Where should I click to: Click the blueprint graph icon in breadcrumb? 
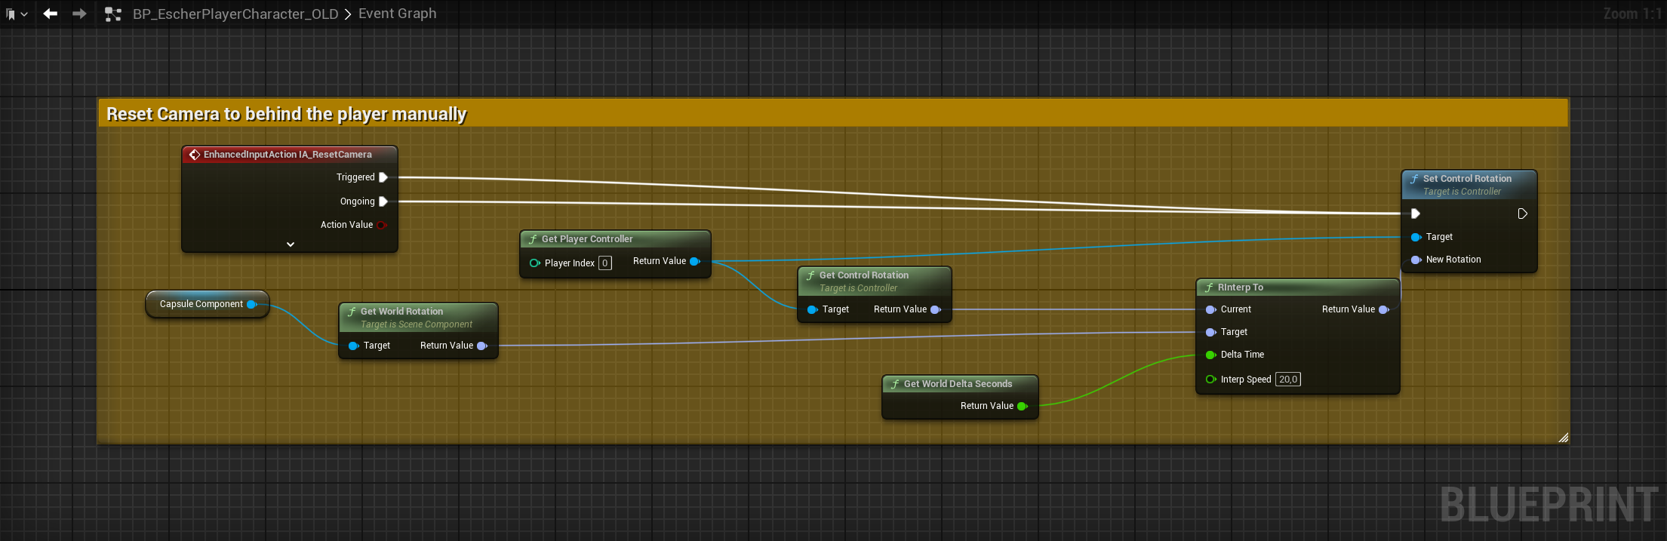coord(113,14)
